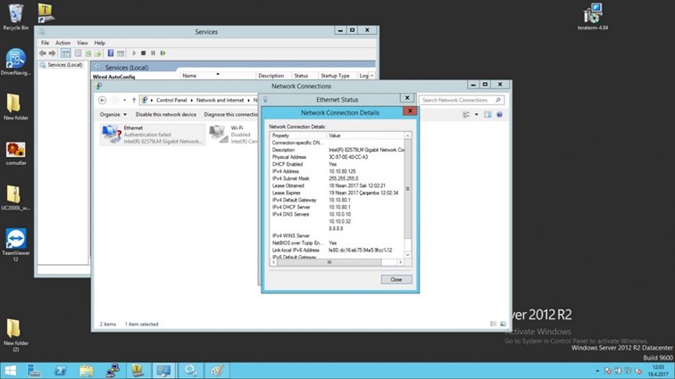Open the Help menu in Services
This screenshot has width=675, height=379.
click(x=99, y=43)
